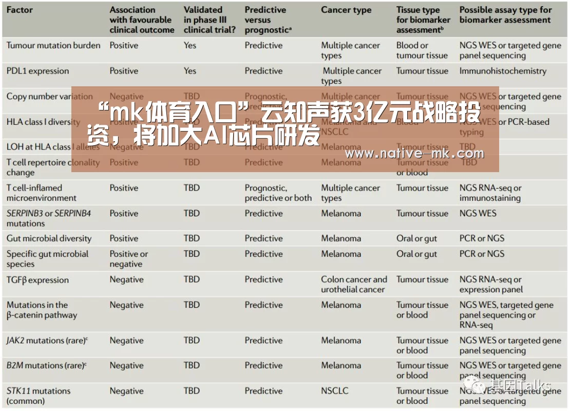Select 'NGS WES or targeted gene panel sequencing' in JAK2 row
The width and height of the screenshot is (570, 411).
click(510, 346)
